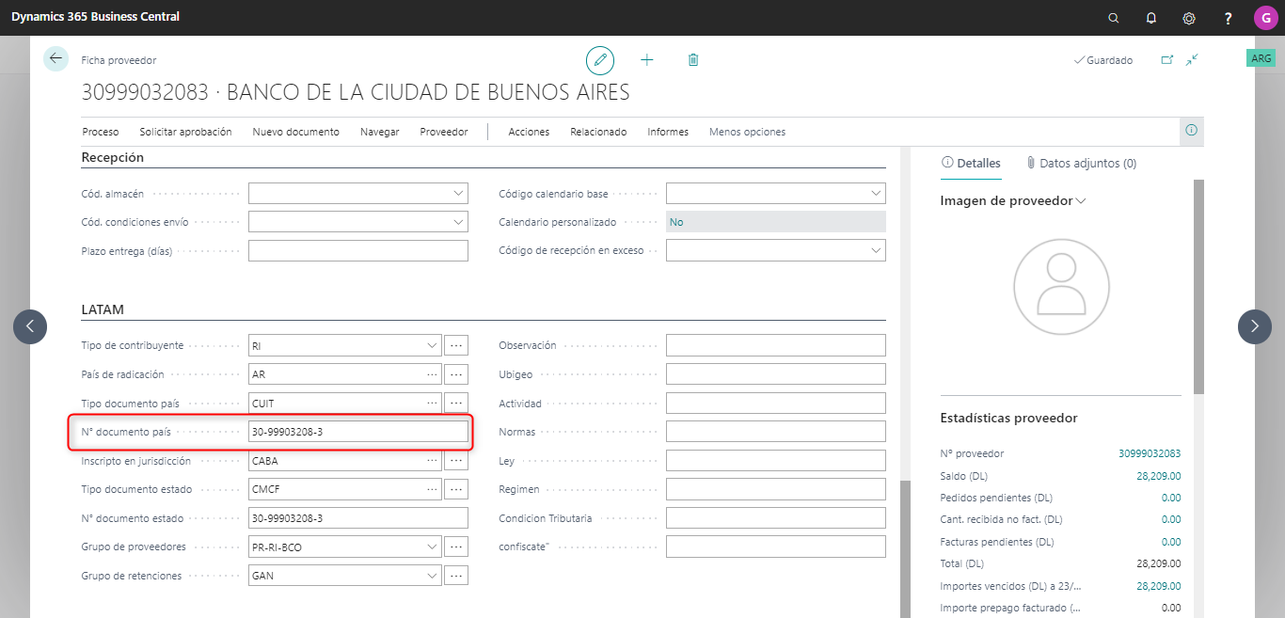Open the Tipo de contribuyente dropdown
The height and width of the screenshot is (618, 1285).
click(x=432, y=345)
